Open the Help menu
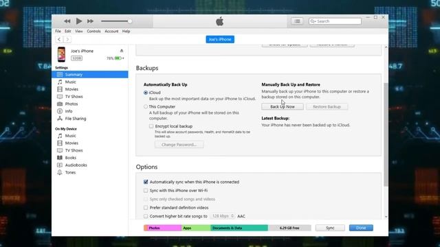Image resolution: width=440 pixels, height=247 pixels. click(x=126, y=31)
